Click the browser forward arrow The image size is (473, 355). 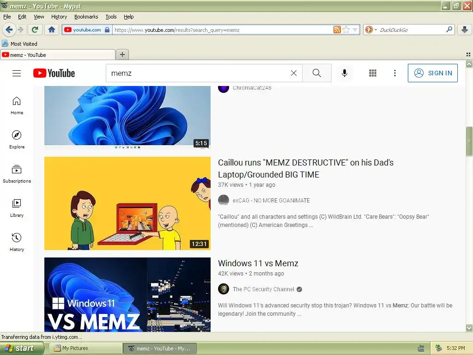pos(20,30)
